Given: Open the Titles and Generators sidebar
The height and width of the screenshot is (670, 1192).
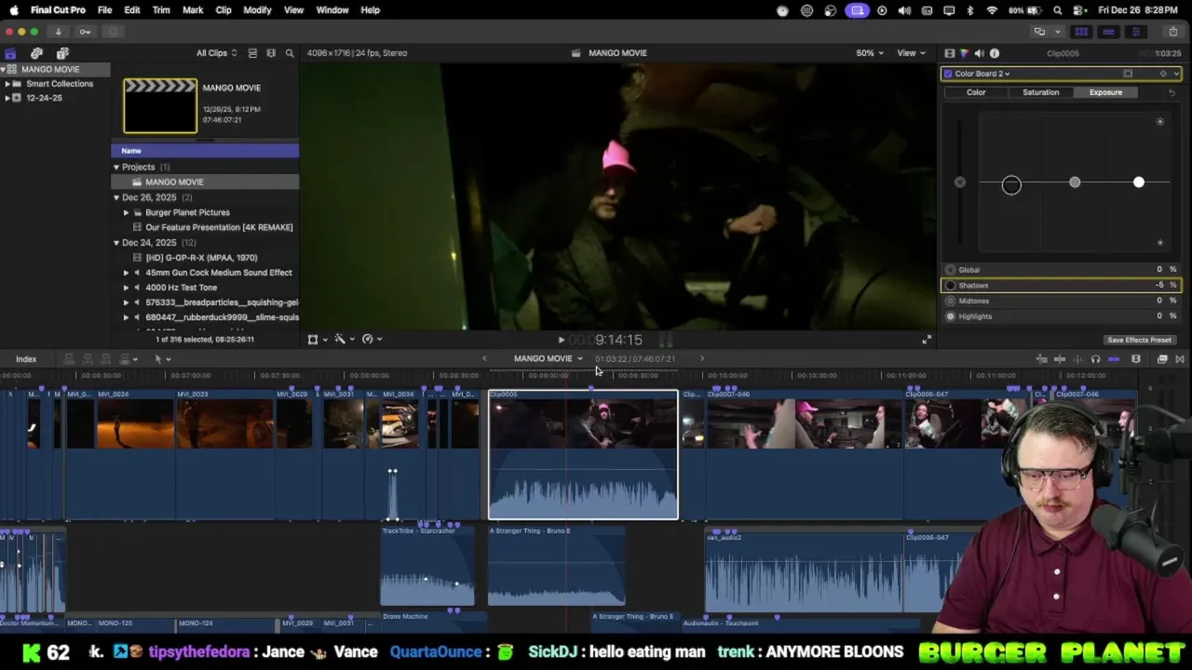Looking at the screenshot, I should [62, 53].
